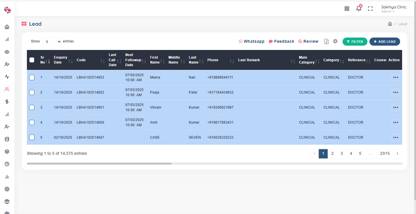Image resolution: width=416 pixels, height=214 pixels.
Task: Open the Show entries dropdown set to 5
Action: 52,42
